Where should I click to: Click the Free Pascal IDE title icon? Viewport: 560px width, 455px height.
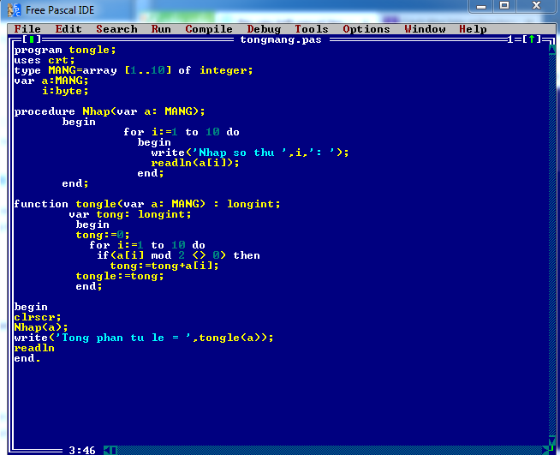[x=14, y=10]
